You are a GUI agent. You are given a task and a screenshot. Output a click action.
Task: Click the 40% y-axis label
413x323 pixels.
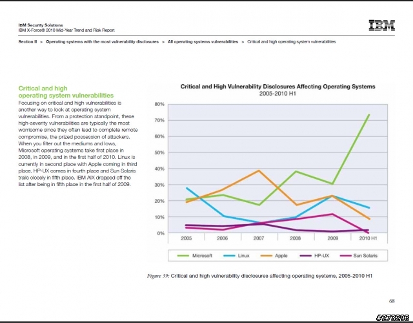click(x=159, y=169)
